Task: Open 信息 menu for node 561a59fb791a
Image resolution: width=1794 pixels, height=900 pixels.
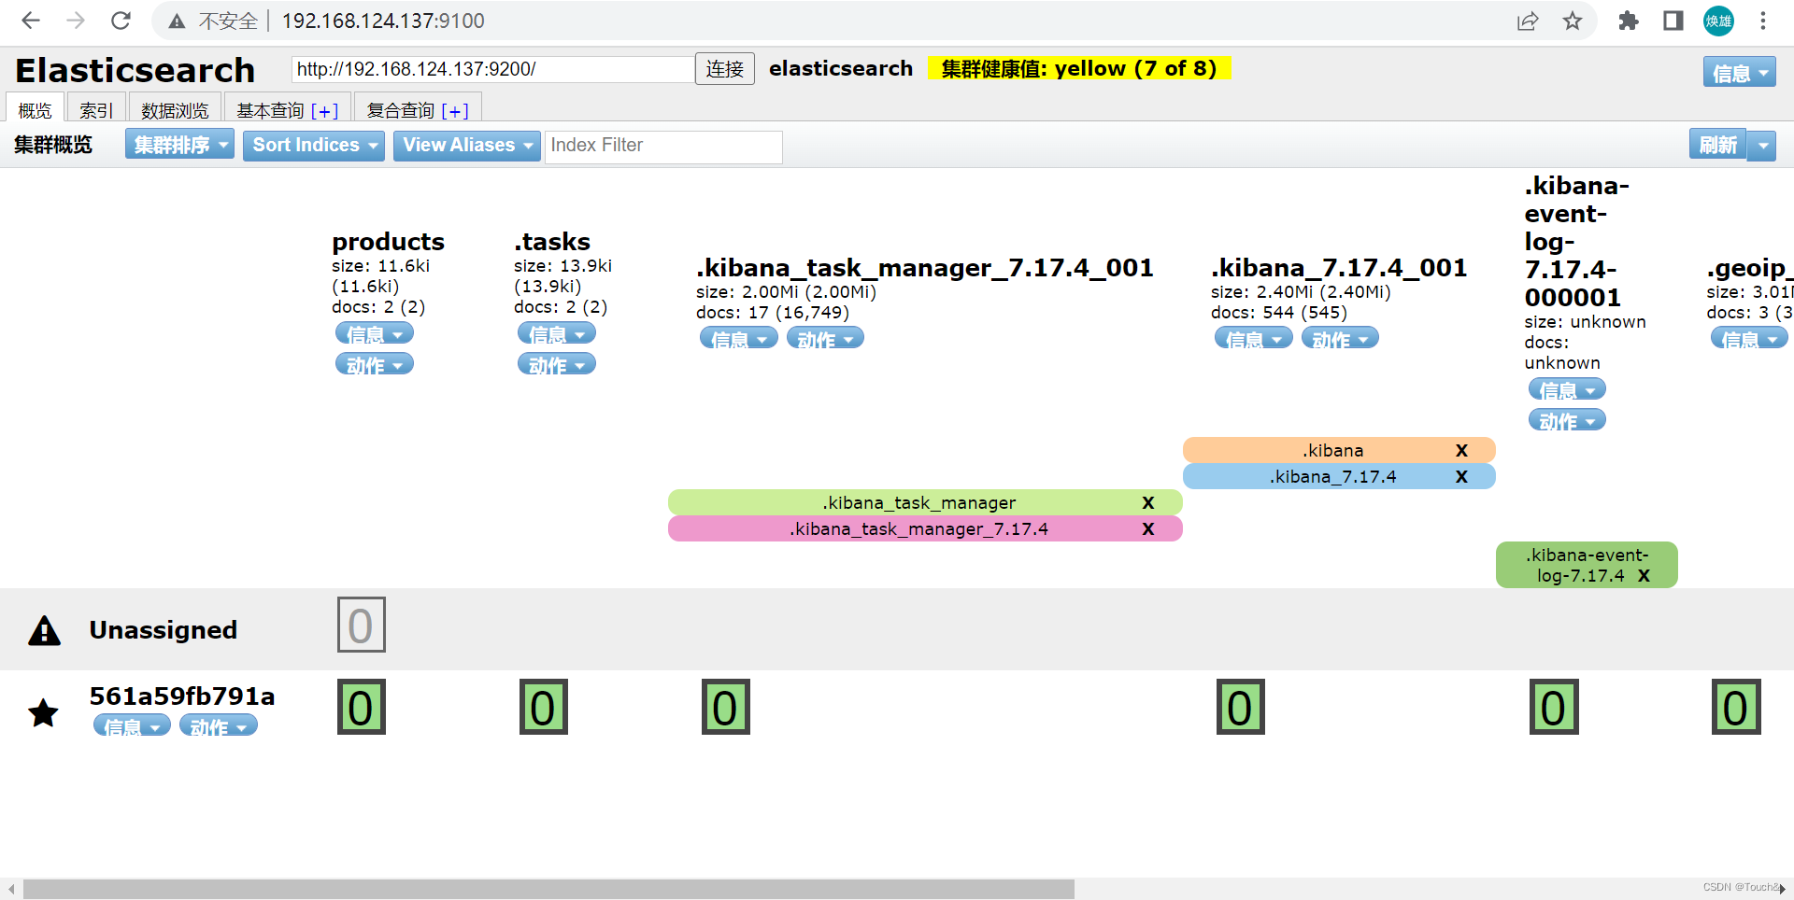Action: coord(132,725)
